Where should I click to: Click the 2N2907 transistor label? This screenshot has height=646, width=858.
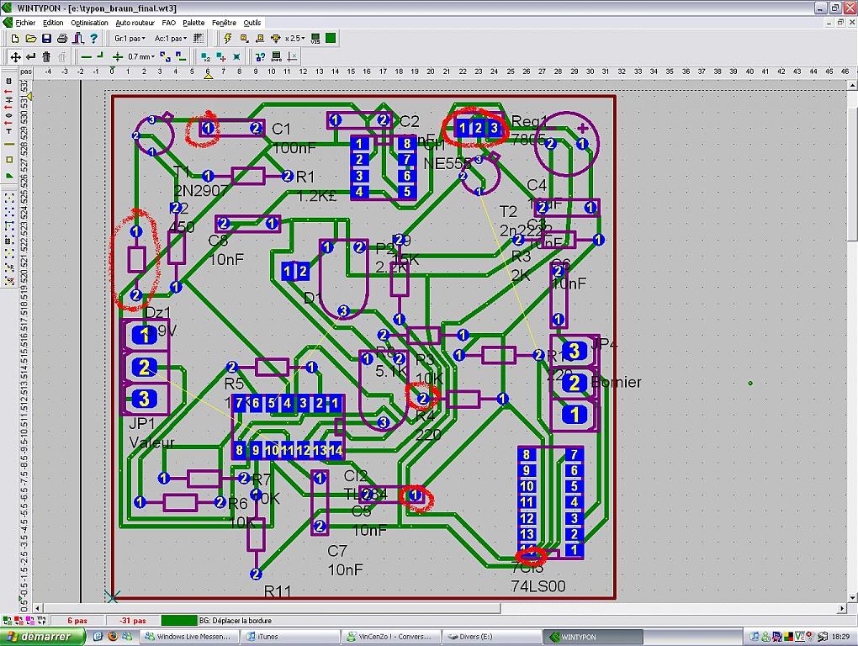tap(201, 190)
